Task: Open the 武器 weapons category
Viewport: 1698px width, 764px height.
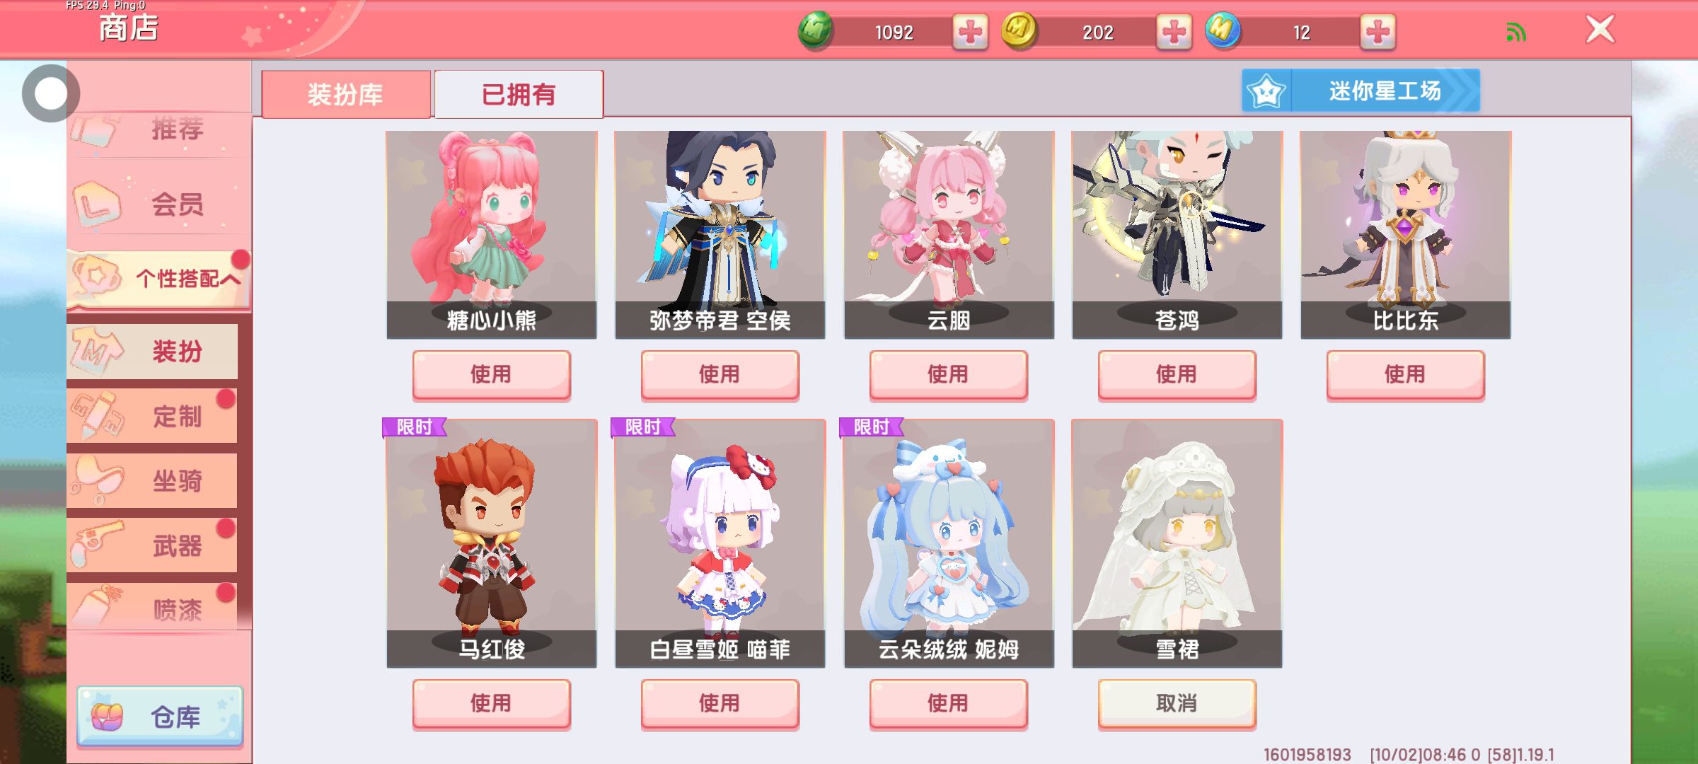Action: coord(152,545)
